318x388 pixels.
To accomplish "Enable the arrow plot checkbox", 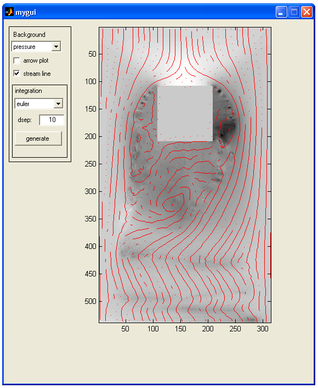I will pos(17,60).
